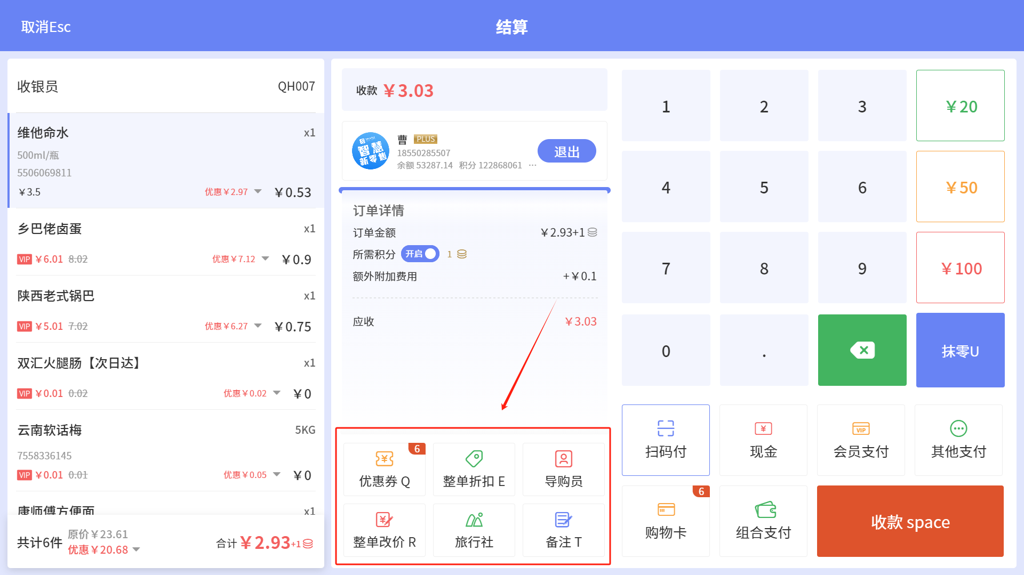This screenshot has height=575, width=1024.
Task: Add an order note via 备注 T
Action: [x=564, y=530]
